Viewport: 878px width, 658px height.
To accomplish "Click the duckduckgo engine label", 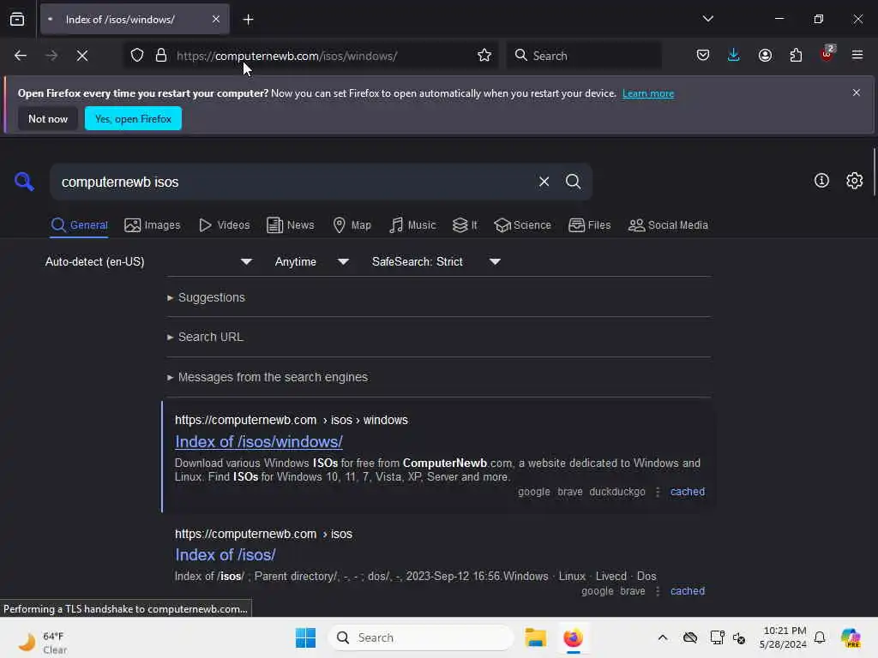I will tap(617, 492).
